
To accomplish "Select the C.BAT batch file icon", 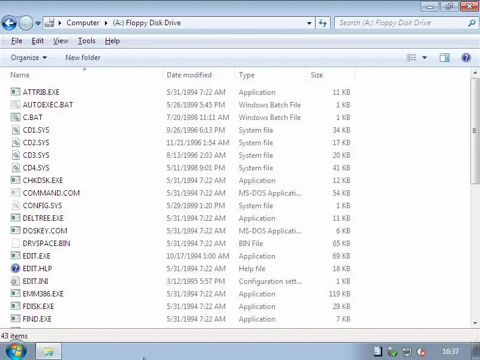I will click(x=16, y=117).
